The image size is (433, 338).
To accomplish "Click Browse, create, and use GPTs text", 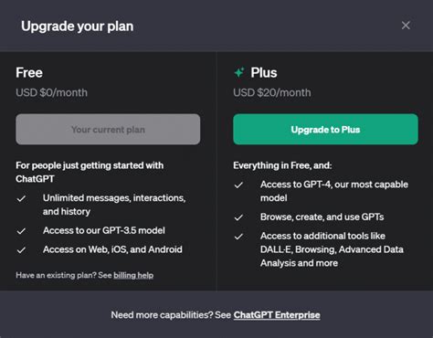I will [322, 217].
